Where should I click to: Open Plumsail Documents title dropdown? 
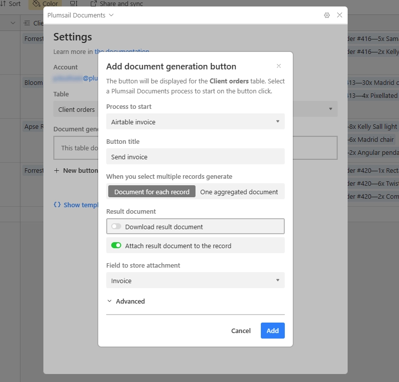(80, 15)
